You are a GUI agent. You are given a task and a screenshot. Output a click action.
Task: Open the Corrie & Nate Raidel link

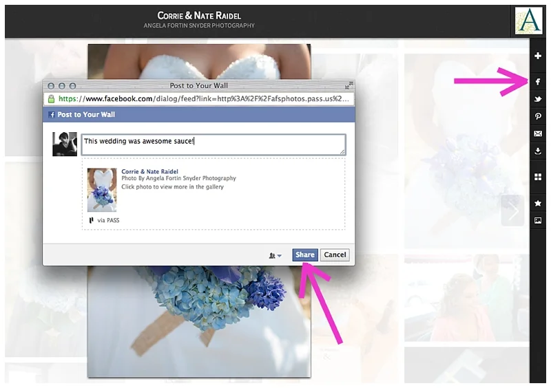pos(149,171)
